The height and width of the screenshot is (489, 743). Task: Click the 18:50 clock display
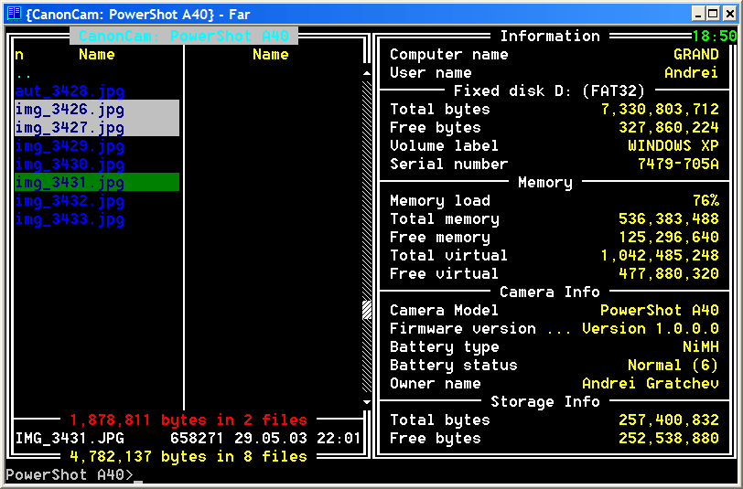pyautogui.click(x=715, y=36)
